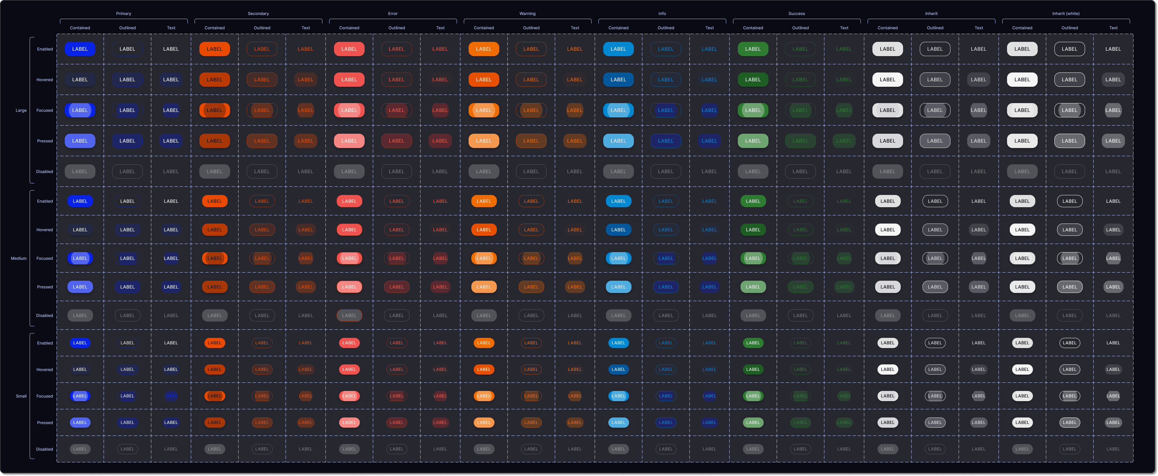Click the Small Enabled Primary Contained button

click(80, 343)
